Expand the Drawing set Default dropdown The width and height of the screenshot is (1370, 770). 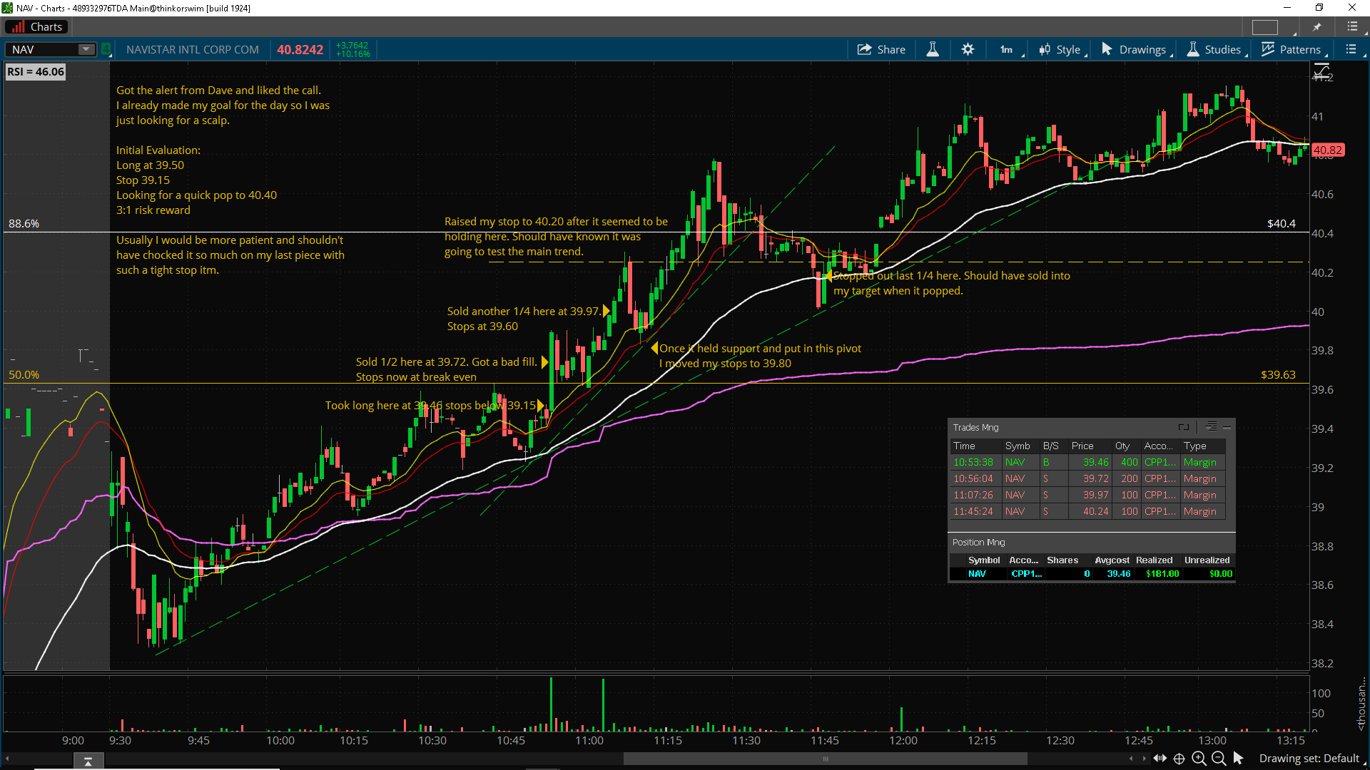pos(1309,759)
